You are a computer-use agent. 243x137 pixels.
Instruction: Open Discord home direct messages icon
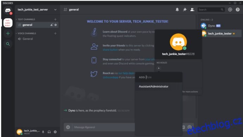[x=8, y=10]
